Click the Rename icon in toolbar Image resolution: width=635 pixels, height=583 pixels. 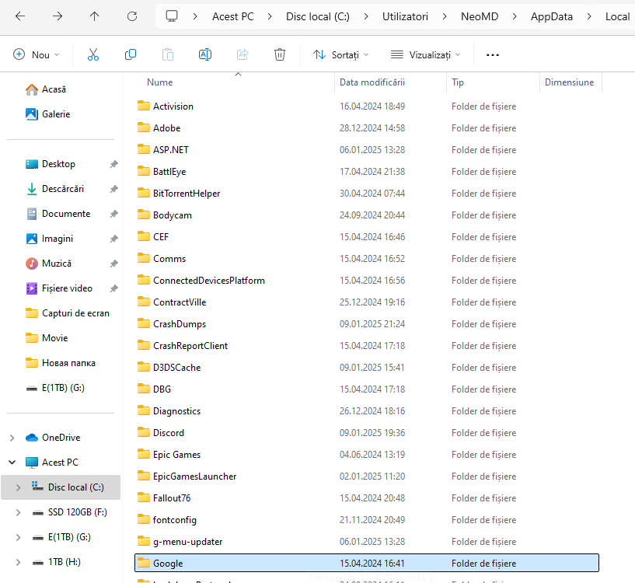[205, 54]
